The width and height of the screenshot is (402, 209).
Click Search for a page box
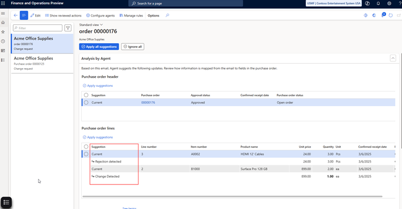(186, 3)
